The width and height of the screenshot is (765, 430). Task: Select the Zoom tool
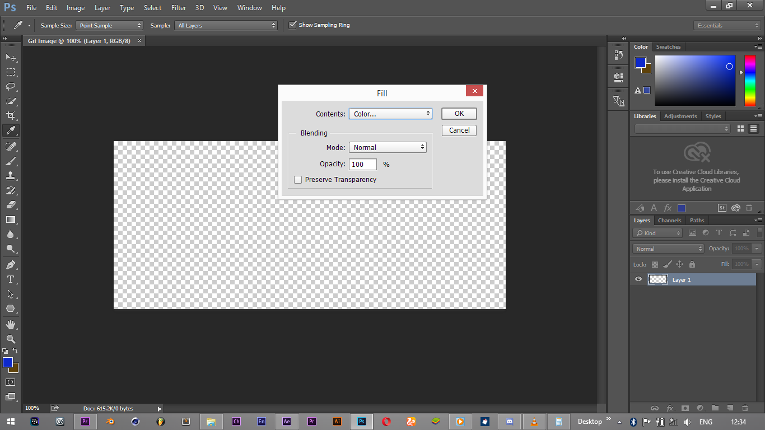tap(11, 339)
